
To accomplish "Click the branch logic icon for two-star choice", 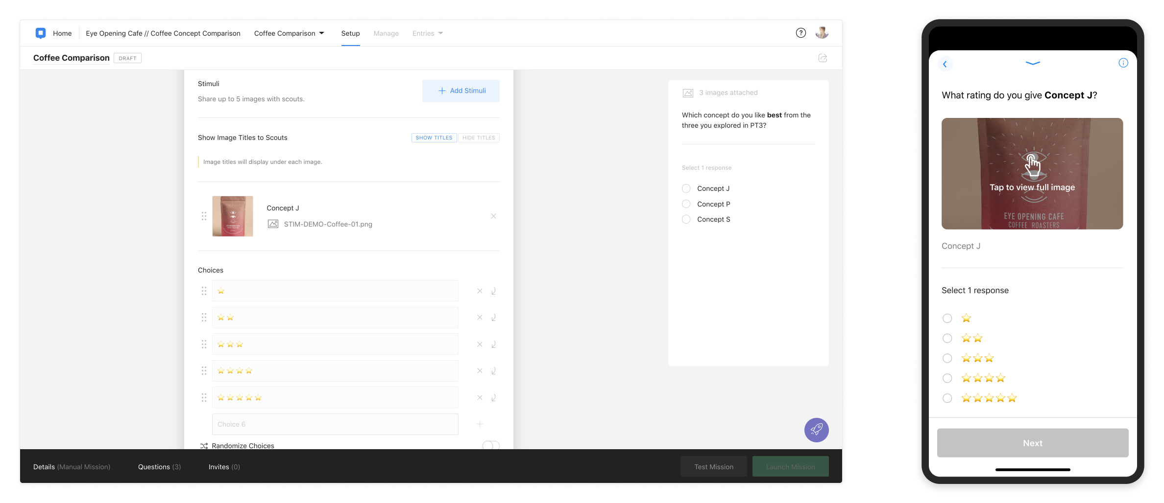I will [494, 318].
